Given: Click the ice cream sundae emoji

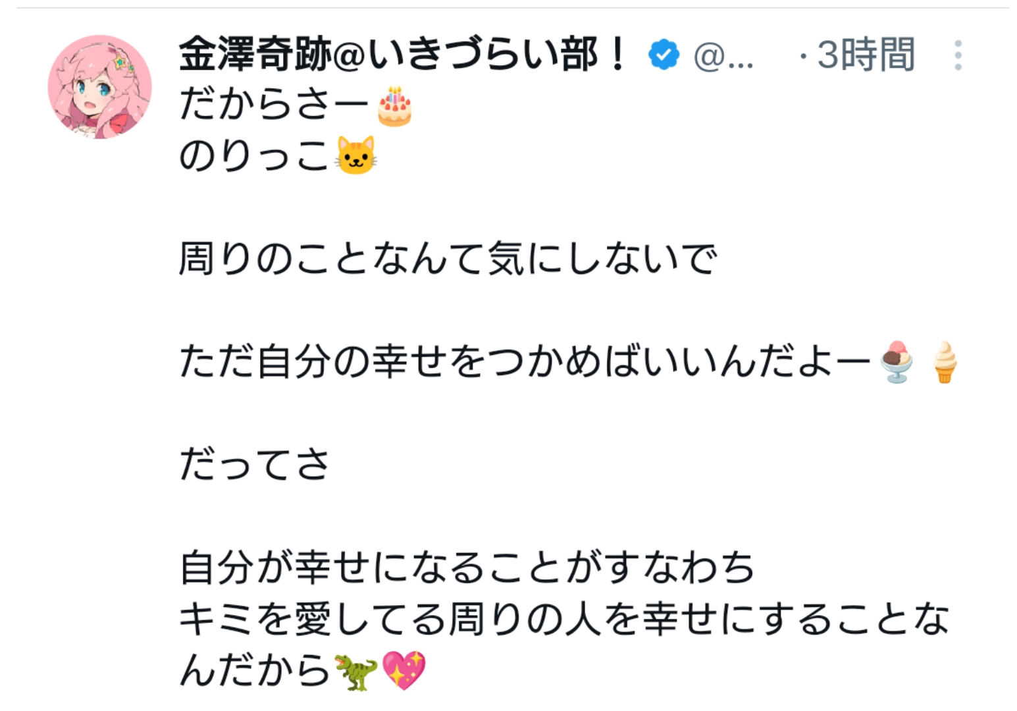Looking at the screenshot, I should click(x=897, y=361).
